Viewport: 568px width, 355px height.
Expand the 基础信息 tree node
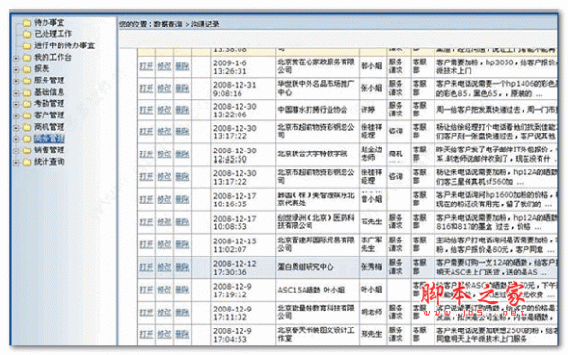pyautogui.click(x=16, y=93)
